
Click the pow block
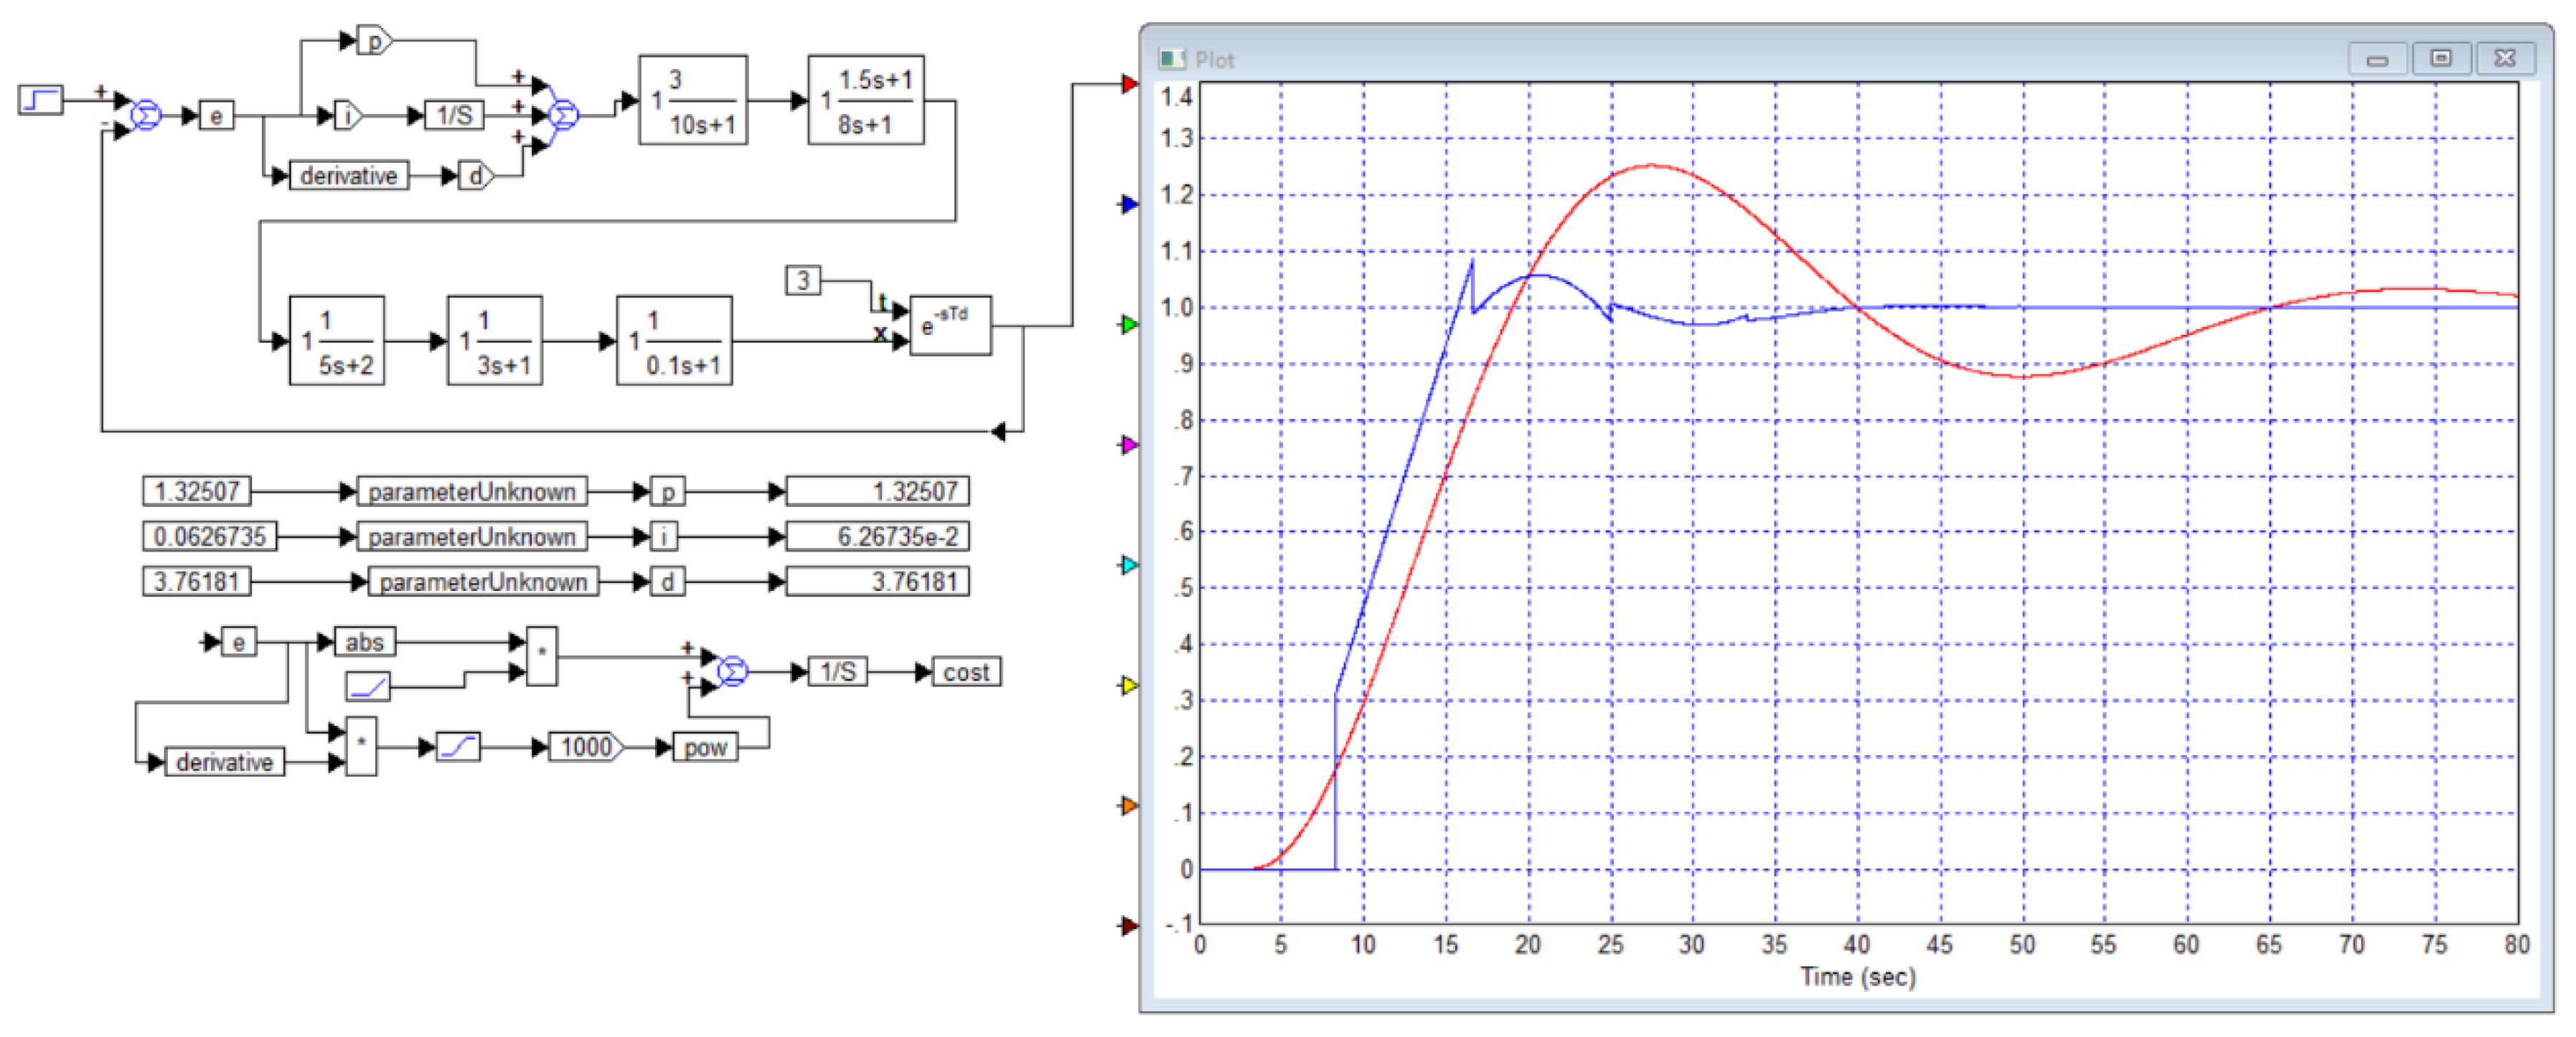click(x=706, y=747)
